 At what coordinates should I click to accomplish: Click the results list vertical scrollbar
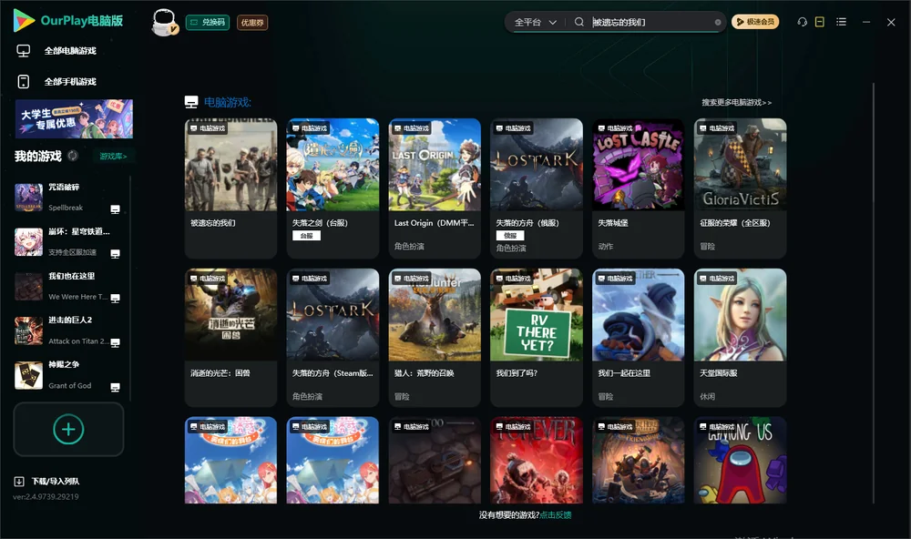(873, 293)
